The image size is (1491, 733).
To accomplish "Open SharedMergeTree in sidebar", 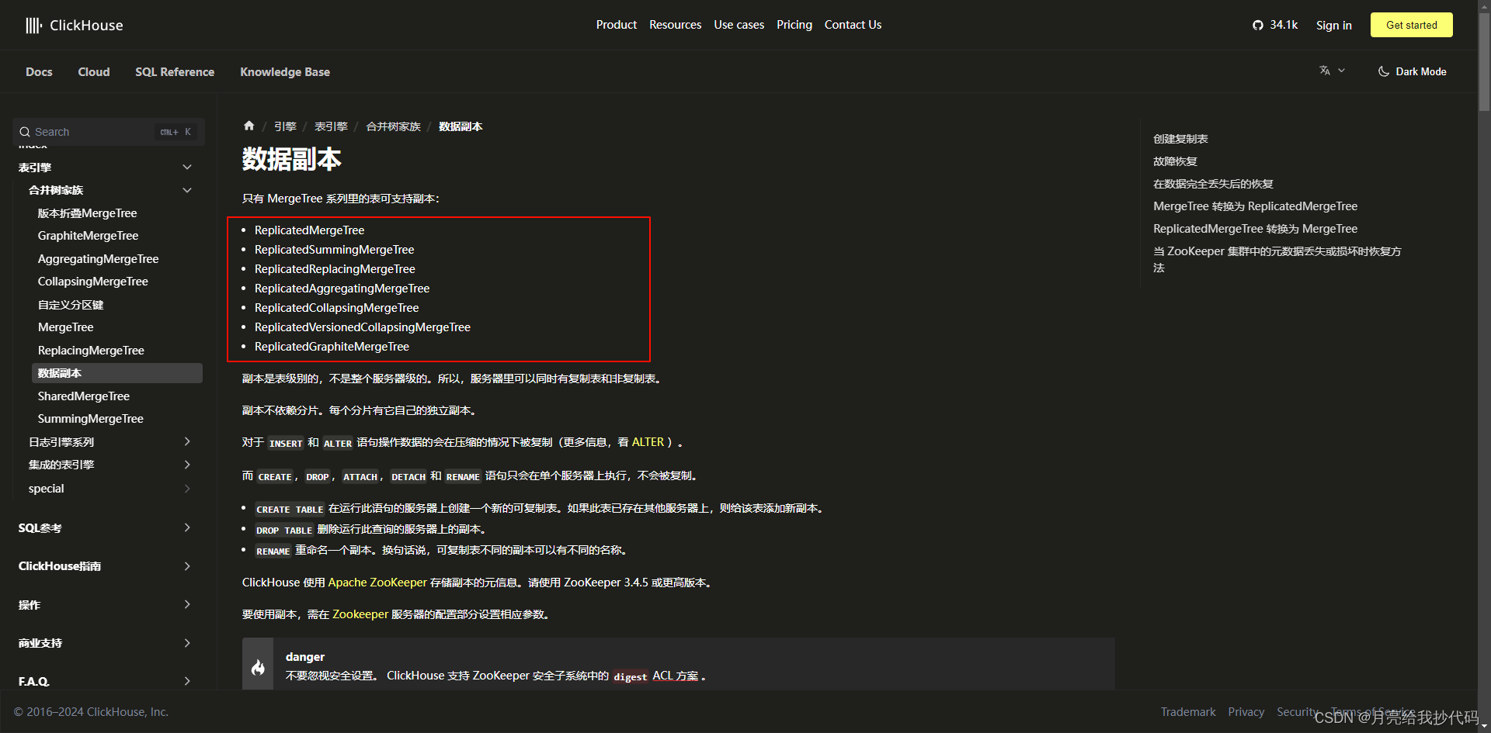I will (x=83, y=396).
